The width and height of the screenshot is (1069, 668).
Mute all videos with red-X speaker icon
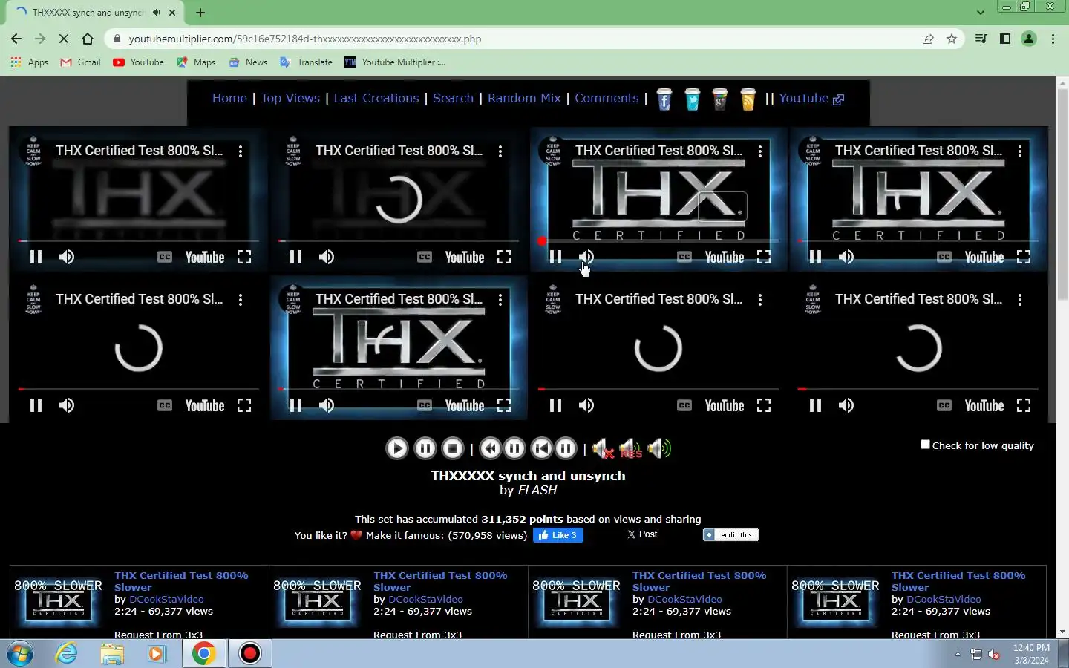[602, 448]
